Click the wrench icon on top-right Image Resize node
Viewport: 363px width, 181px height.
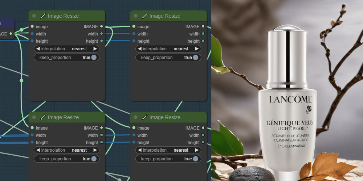click(144, 16)
